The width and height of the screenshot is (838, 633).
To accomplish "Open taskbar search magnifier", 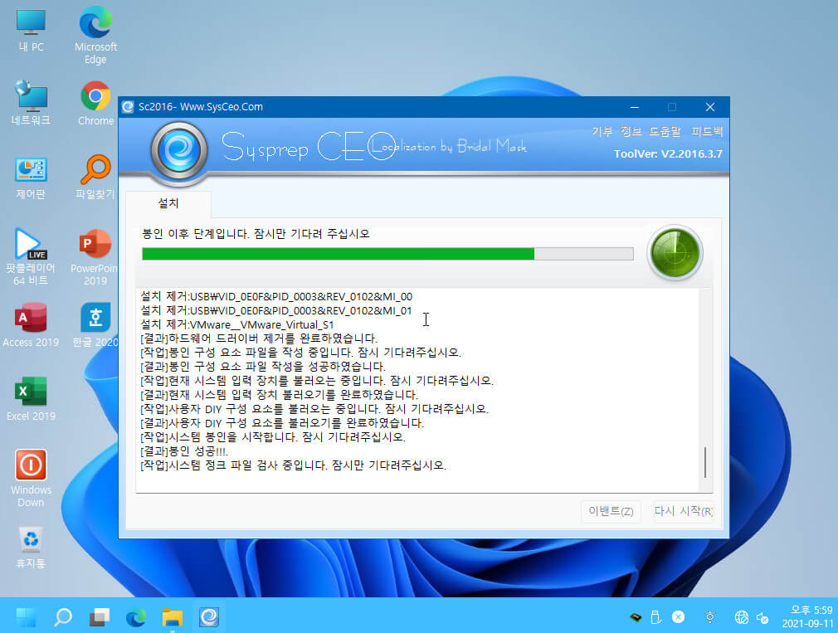I will [63, 617].
